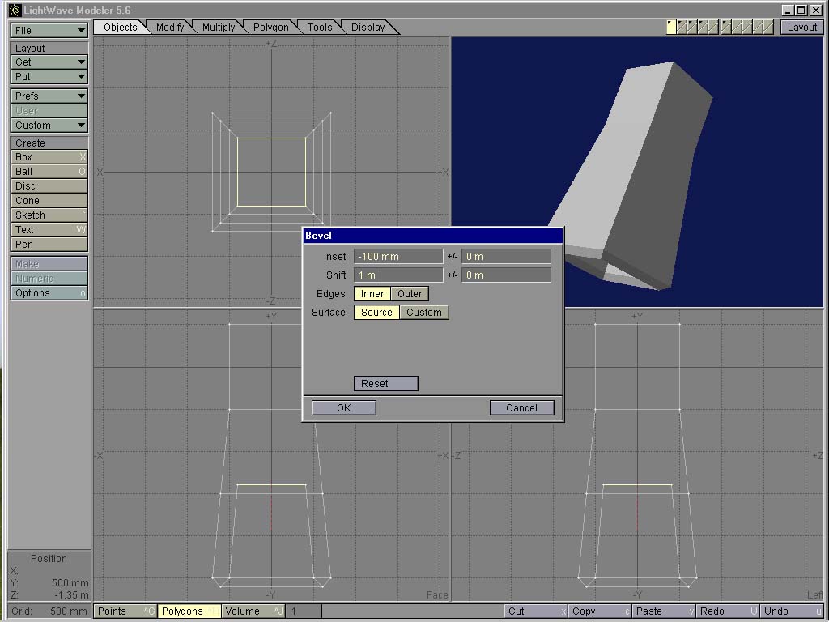Screen dimensions: 829x622
Task: Switch to the Modify tab
Action: click(x=170, y=28)
